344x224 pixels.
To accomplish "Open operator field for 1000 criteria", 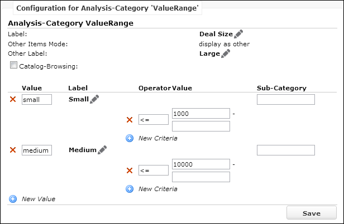I will 154,120.
